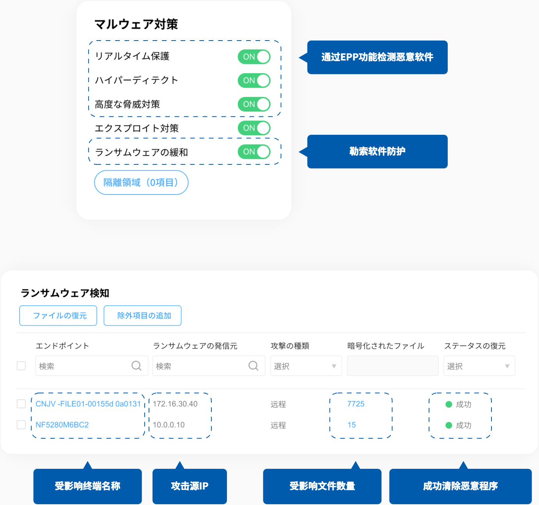Turn off ランサムウェアの緩和 switch
The height and width of the screenshot is (505, 539).
click(x=254, y=152)
